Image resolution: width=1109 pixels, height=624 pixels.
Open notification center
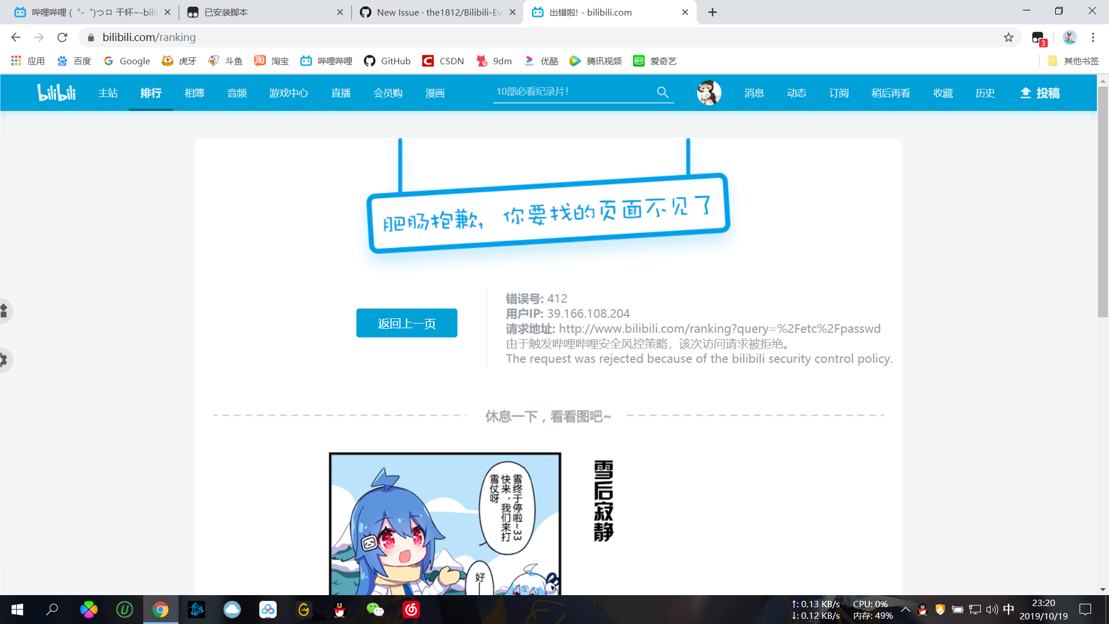[1085, 610]
